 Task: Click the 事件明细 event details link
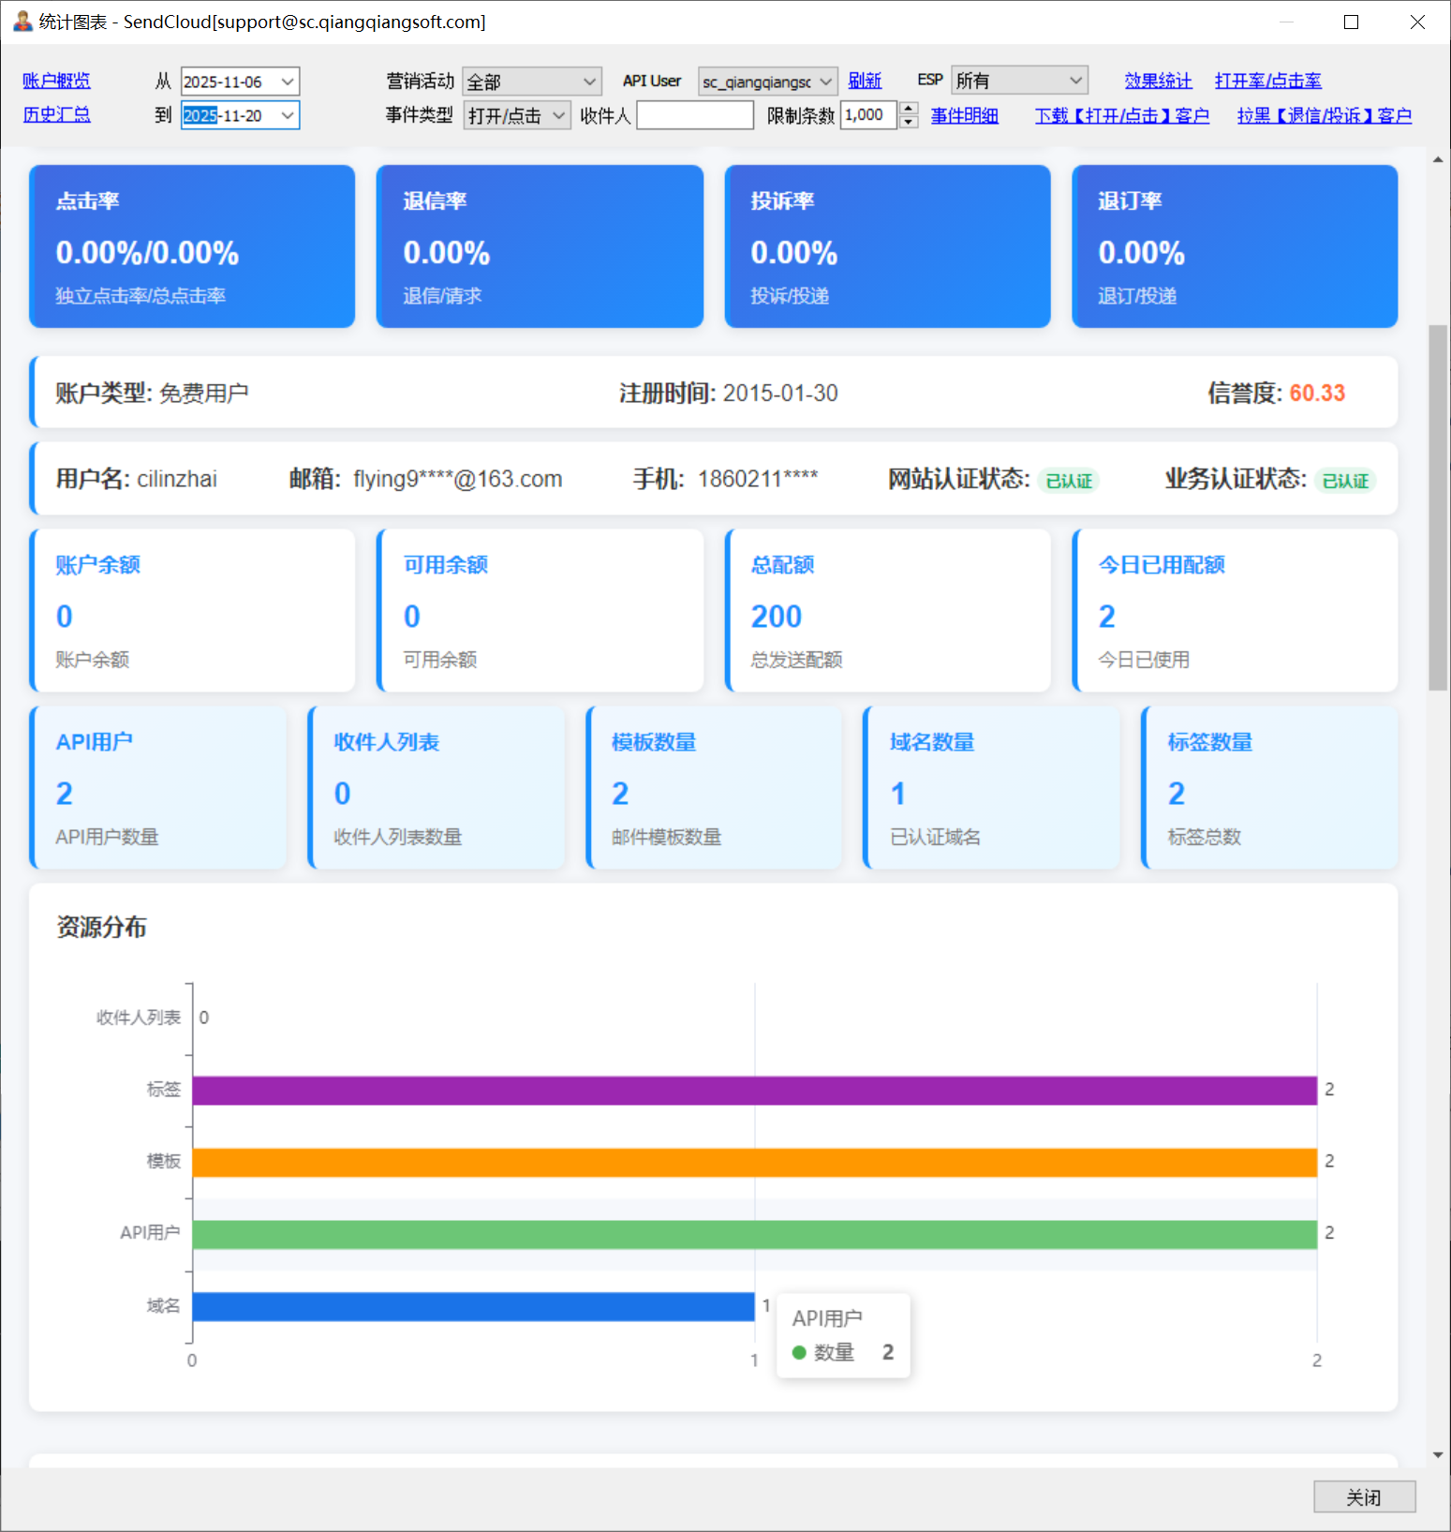click(964, 116)
